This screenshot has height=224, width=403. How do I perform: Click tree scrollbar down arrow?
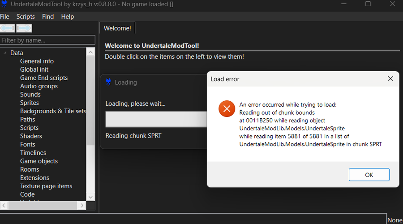tap(90, 197)
